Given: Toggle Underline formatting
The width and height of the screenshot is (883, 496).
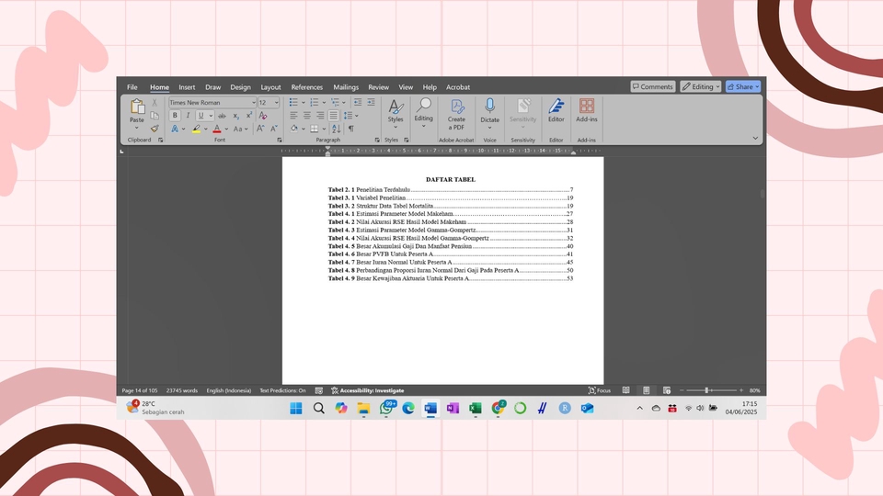Looking at the screenshot, I should [201, 116].
